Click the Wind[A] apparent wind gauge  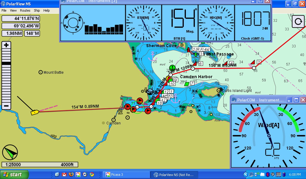pyautogui.click(x=269, y=135)
